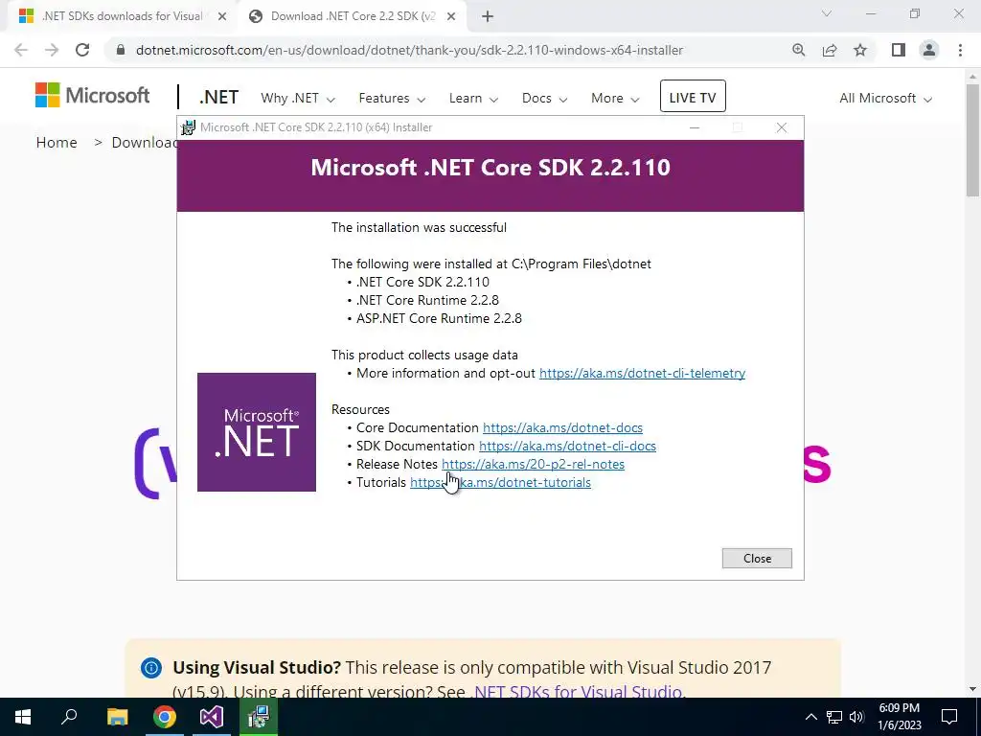Open the zoom magnifier icon in address bar
Image resolution: width=981 pixels, height=736 pixels.
point(798,50)
